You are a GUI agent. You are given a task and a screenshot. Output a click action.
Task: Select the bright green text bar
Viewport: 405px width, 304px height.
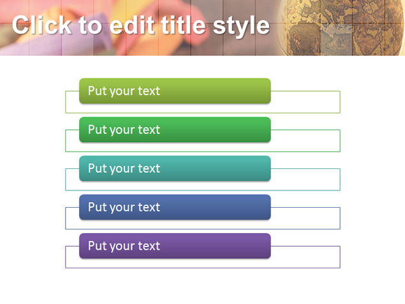point(175,129)
